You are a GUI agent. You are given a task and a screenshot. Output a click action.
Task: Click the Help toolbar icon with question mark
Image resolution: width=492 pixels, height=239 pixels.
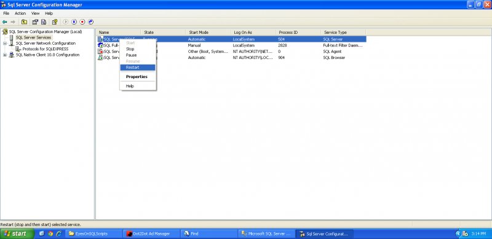55,22
